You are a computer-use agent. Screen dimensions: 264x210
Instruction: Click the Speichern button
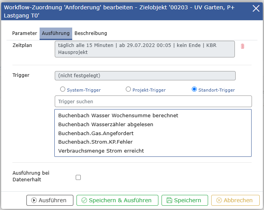(184, 200)
